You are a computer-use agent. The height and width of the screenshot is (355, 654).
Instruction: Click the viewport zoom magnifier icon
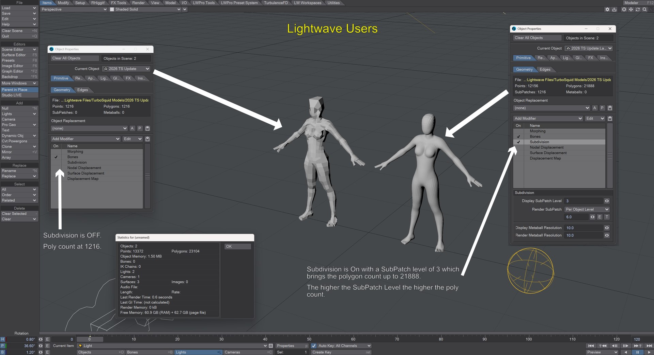click(x=644, y=10)
